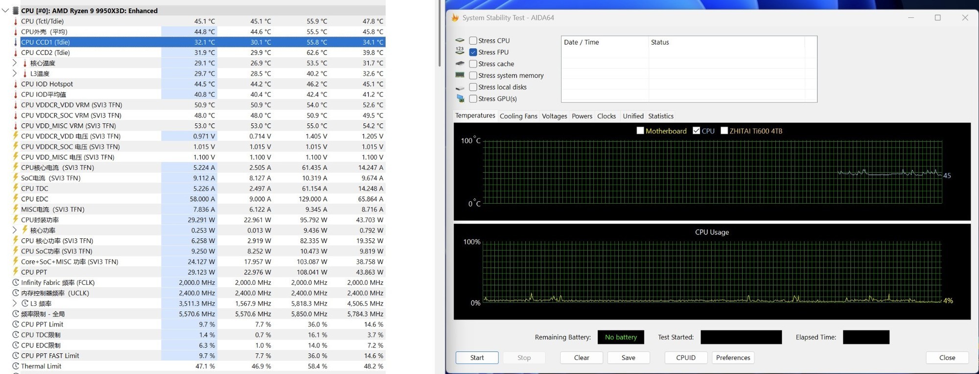Open the Powers tab
Image resolution: width=979 pixels, height=374 pixels.
click(x=582, y=116)
